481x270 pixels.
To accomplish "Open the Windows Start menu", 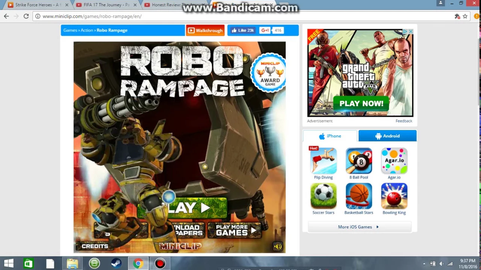I will (x=9, y=264).
